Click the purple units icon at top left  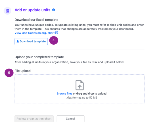tap(7, 11)
